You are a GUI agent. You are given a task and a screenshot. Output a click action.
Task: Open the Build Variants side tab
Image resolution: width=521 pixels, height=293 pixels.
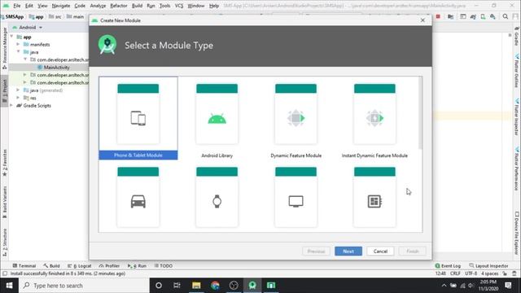point(5,202)
